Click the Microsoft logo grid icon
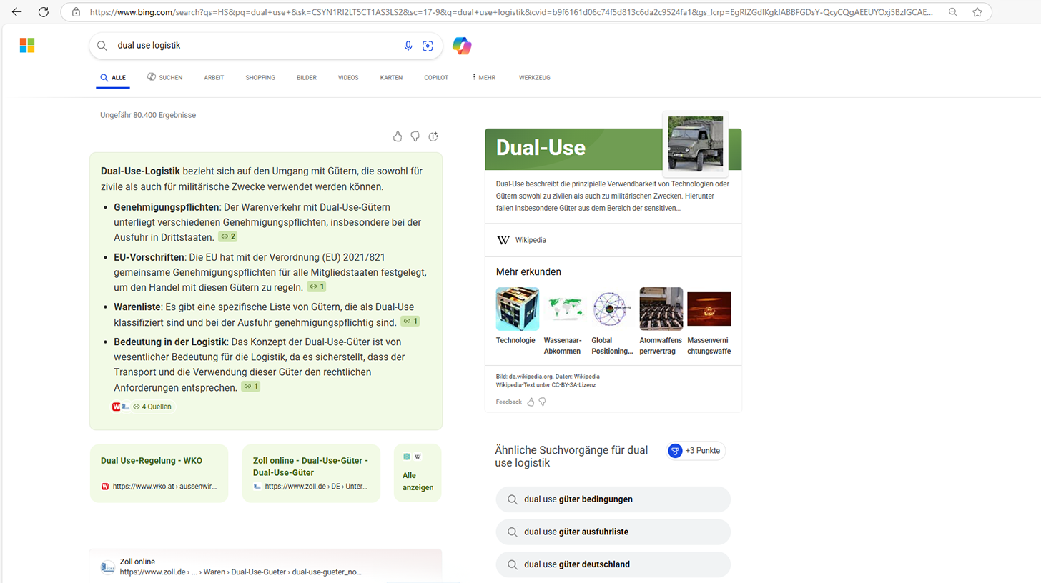 coord(26,45)
